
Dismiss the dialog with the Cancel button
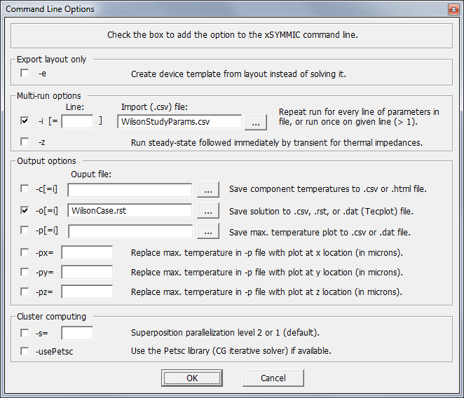point(273,378)
